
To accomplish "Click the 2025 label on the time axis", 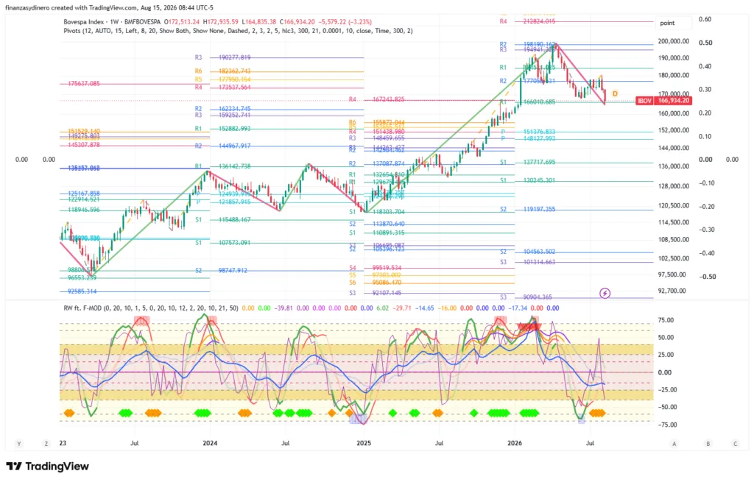I will pos(364,443).
